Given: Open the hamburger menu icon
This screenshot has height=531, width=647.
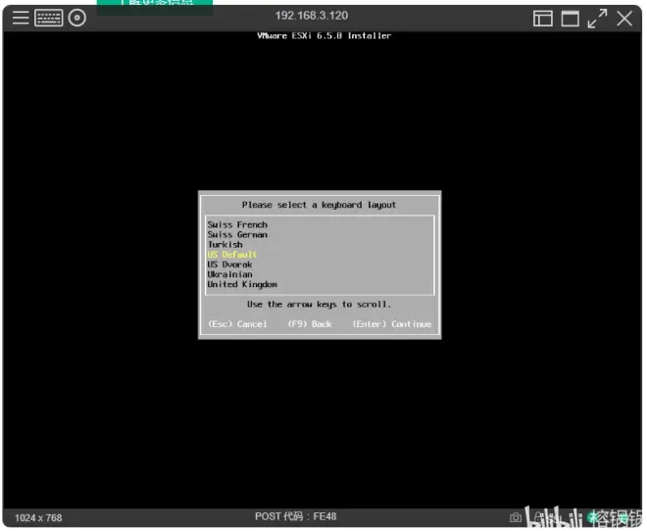Looking at the screenshot, I should coord(21,18).
